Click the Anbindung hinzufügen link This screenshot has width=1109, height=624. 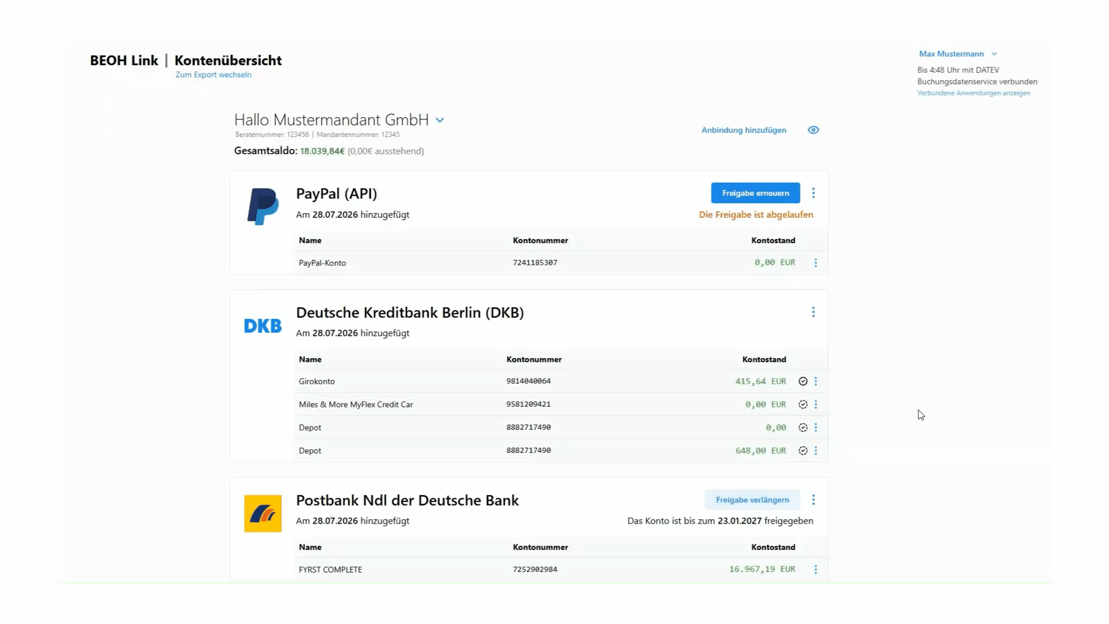(744, 130)
